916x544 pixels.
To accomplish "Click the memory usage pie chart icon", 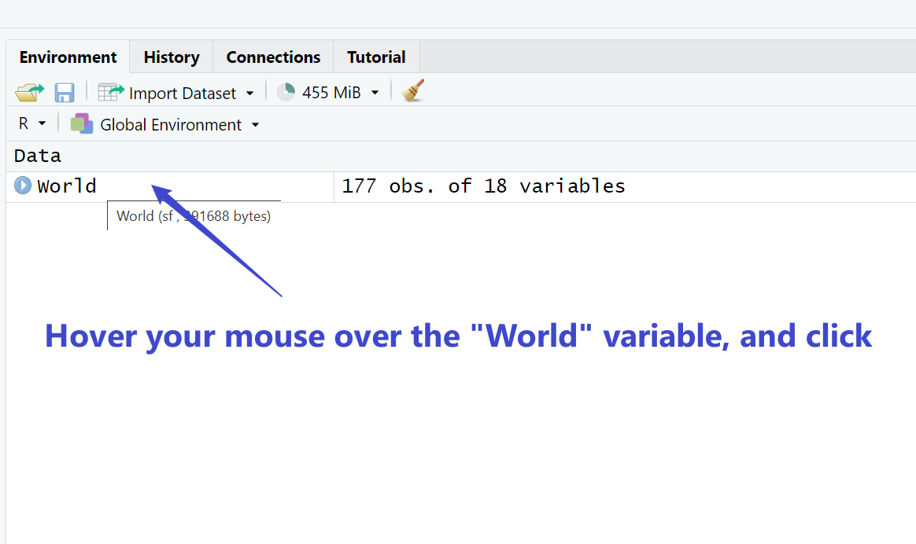I will [x=286, y=92].
